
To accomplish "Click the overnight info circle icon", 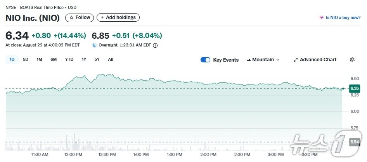I will tap(155, 45).
